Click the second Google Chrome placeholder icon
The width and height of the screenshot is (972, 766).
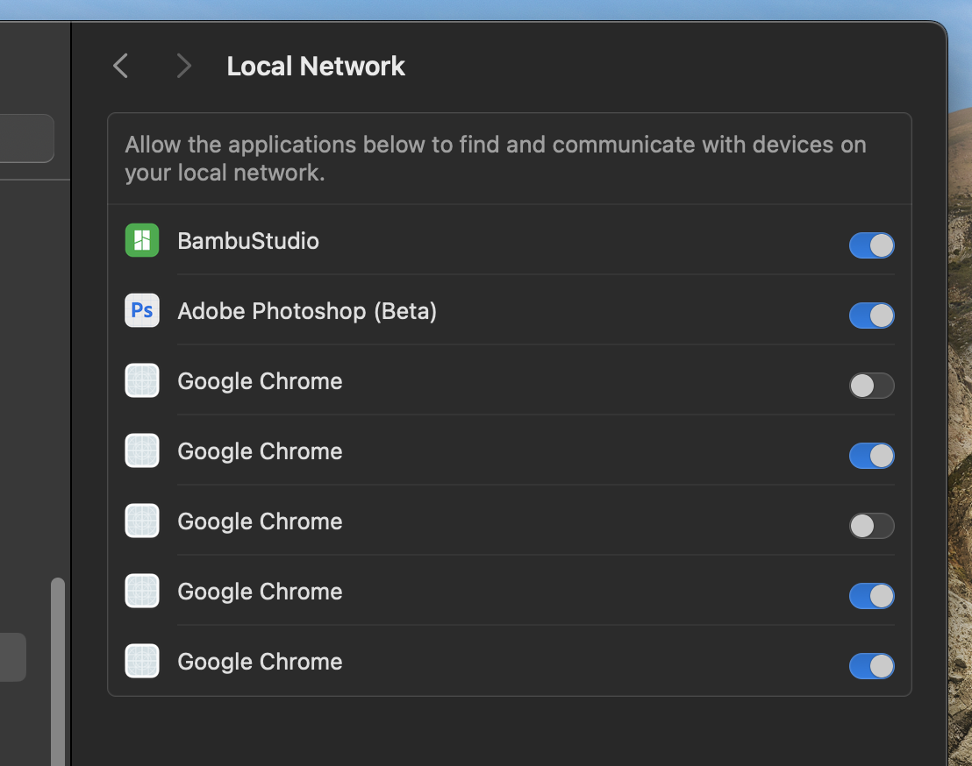tap(142, 450)
